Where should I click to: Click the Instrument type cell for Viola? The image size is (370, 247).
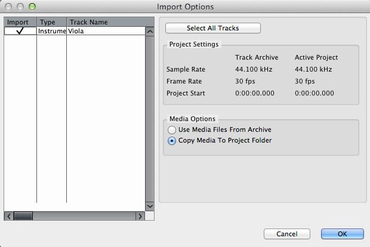tap(51, 31)
